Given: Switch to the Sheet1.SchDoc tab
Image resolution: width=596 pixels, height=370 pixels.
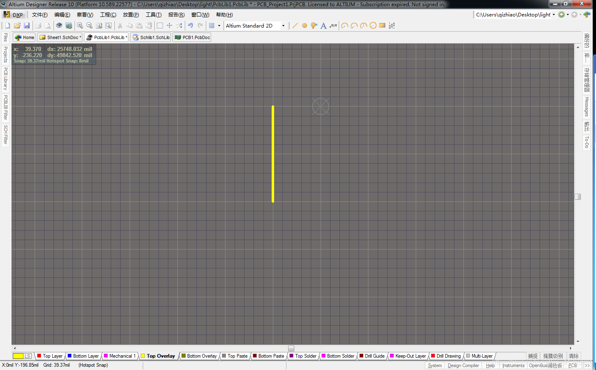Looking at the screenshot, I should tap(60, 37).
